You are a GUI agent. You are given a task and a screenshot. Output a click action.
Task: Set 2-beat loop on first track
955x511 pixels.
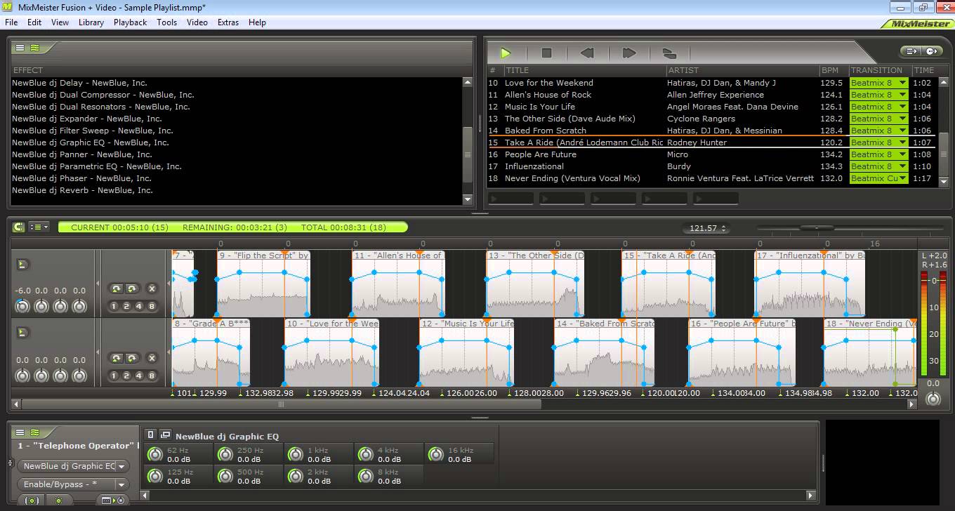tap(126, 306)
